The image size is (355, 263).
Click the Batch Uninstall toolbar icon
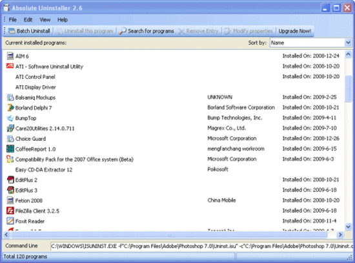click(x=12, y=31)
